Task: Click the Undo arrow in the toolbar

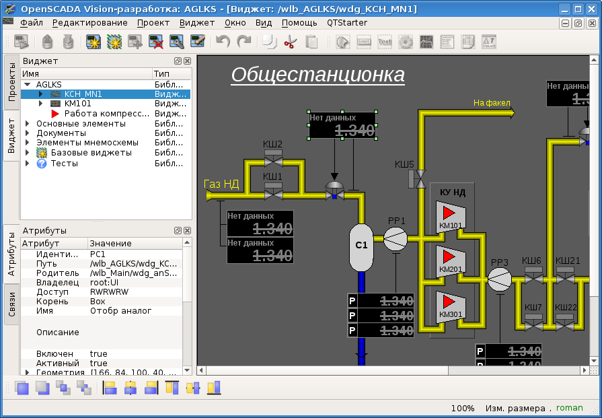Action: coord(223,42)
